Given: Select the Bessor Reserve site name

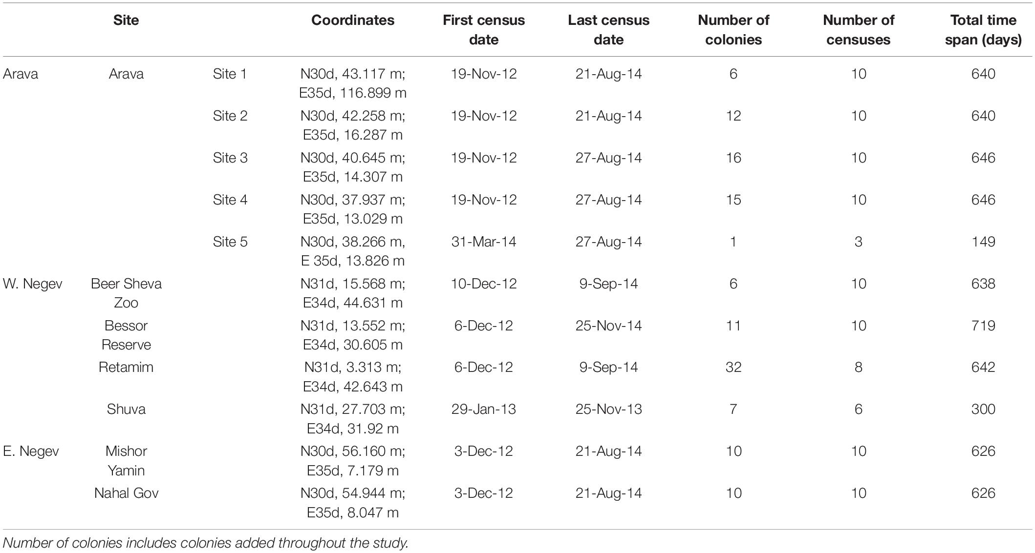Looking at the screenshot, I should tap(126, 335).
